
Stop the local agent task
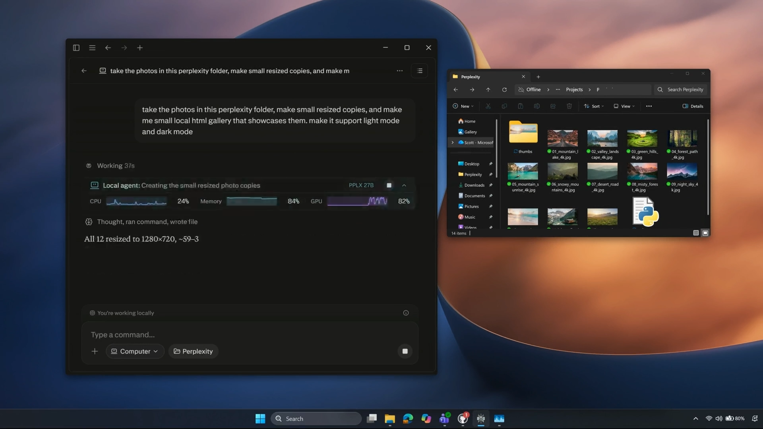(389, 186)
